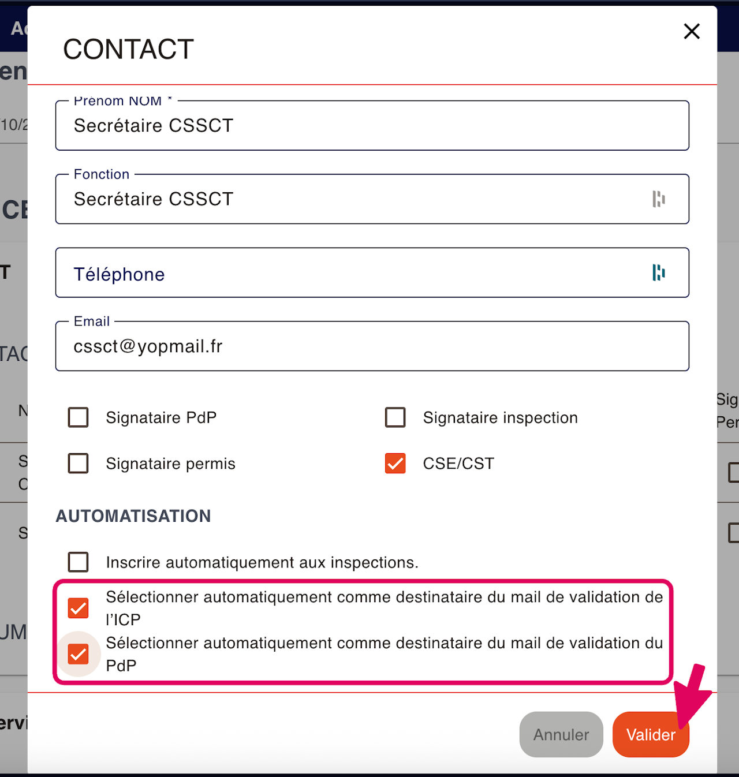Uncheck the CSE/CST checkbox

[395, 464]
